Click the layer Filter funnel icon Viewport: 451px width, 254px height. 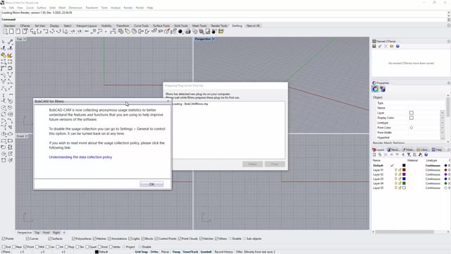(409, 155)
